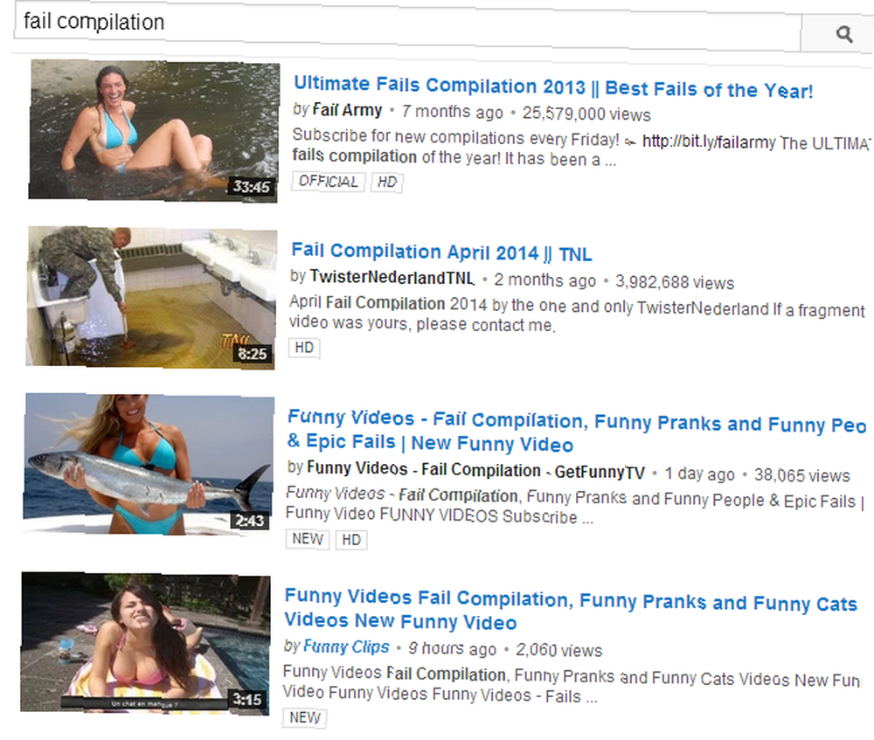Screen dimensions: 874x740
Task: Click the HD badge under the Fail Army video
Action: (x=387, y=182)
